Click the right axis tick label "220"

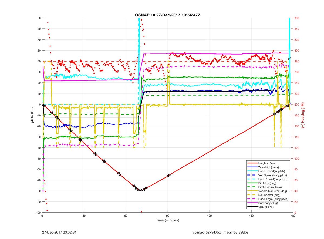(x=297, y=94)
